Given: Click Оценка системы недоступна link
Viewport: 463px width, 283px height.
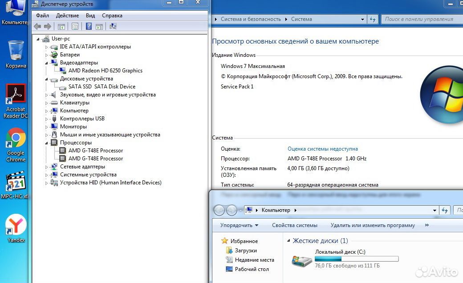Looking at the screenshot, I should [x=322, y=149].
